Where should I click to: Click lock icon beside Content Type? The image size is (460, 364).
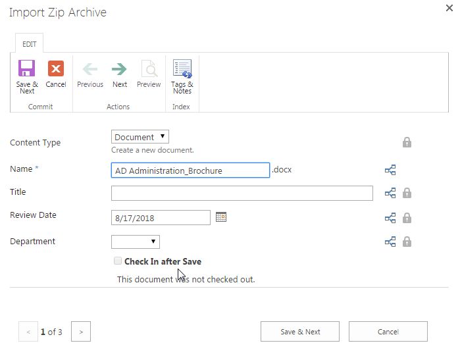[407, 142]
